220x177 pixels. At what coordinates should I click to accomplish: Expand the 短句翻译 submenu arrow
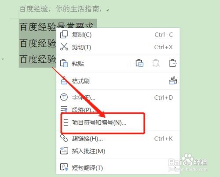pyautogui.click(x=175, y=167)
